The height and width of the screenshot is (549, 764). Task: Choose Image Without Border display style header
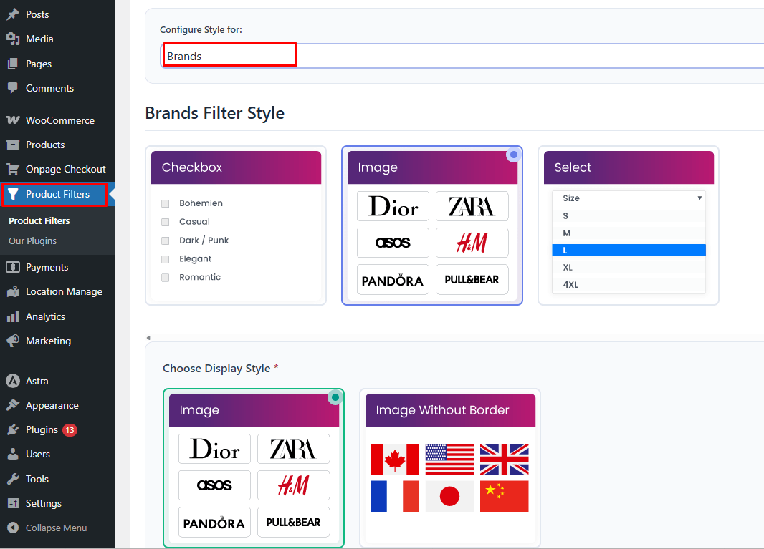coord(450,410)
